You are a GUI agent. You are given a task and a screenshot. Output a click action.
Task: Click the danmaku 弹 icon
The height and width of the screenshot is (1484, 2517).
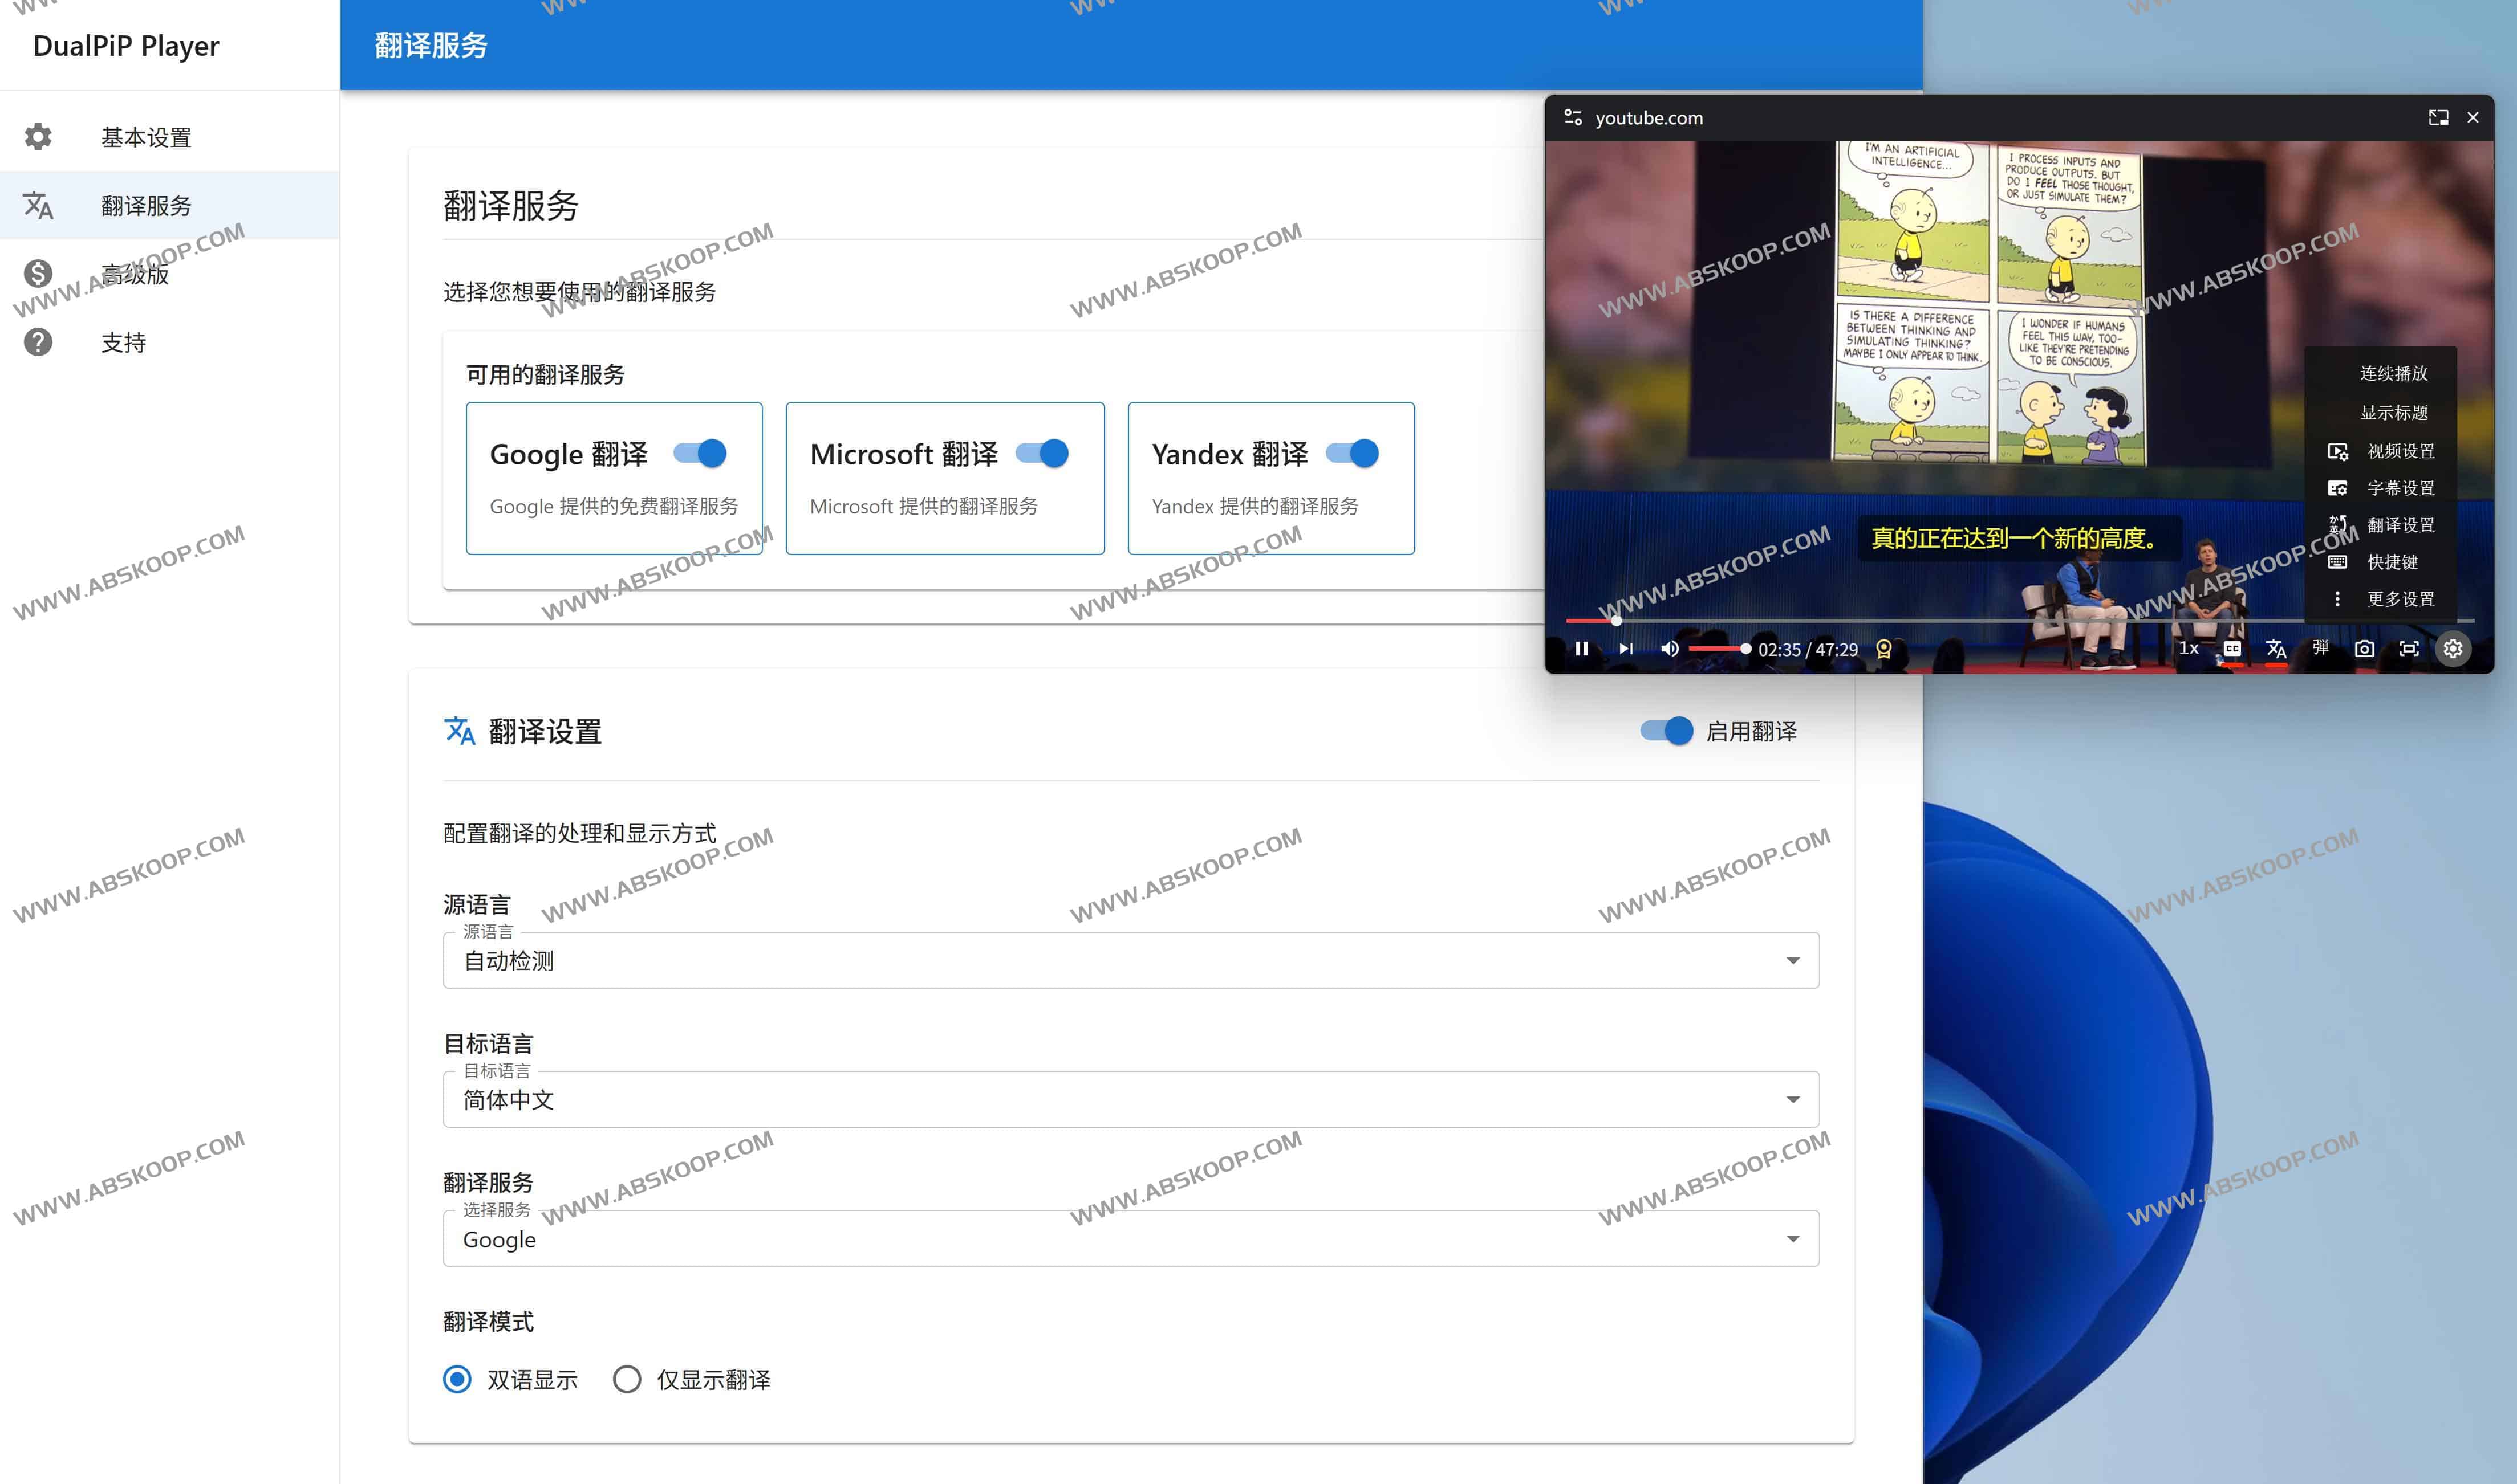2320,648
